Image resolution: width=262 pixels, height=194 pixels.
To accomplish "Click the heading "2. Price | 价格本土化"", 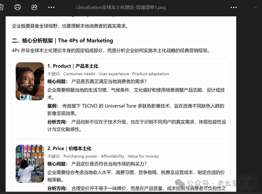I will coord(69,148).
